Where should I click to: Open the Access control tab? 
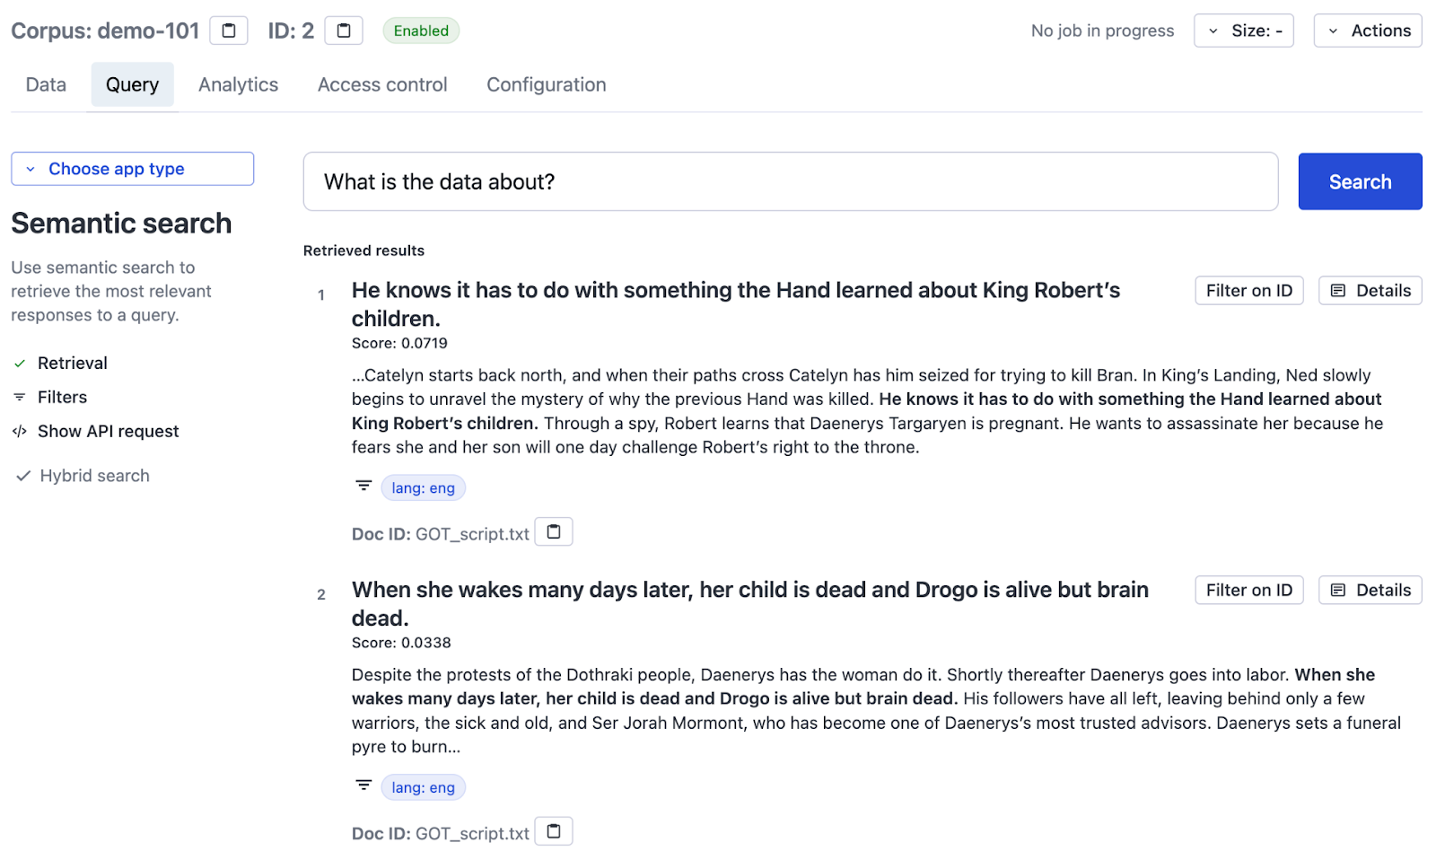point(382,84)
